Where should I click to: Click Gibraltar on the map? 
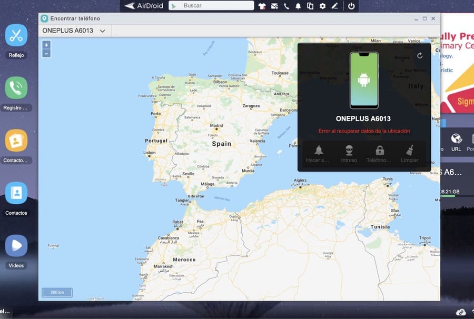coord(196,196)
